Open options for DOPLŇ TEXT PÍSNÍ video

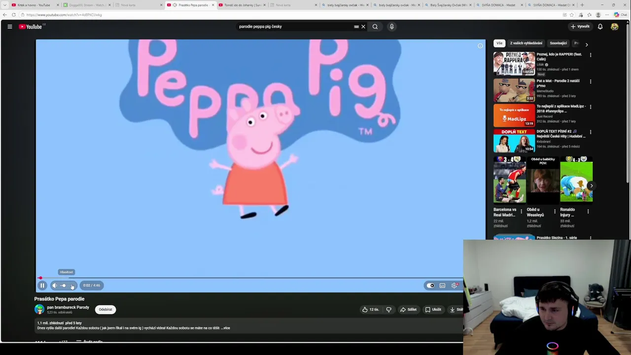(x=591, y=132)
